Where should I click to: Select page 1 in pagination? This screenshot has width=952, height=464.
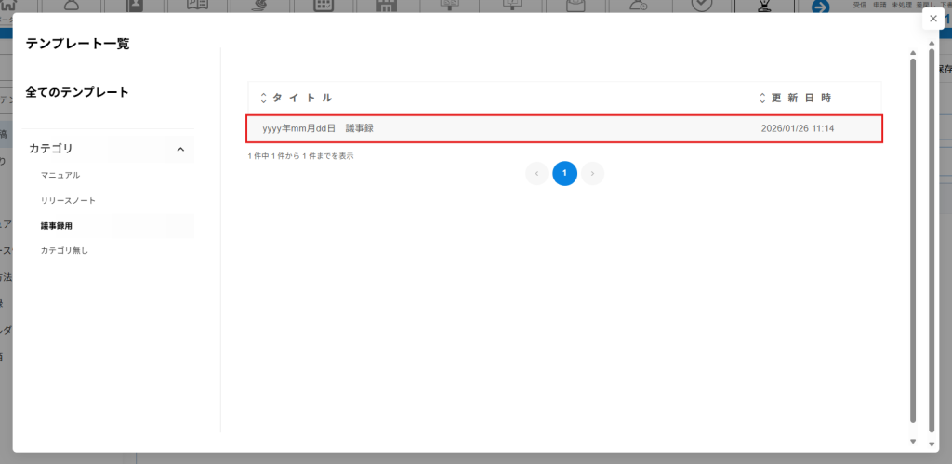pos(564,173)
